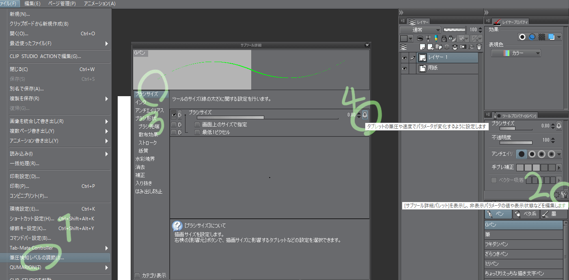569x280 pixels.
Task: Click the delete layer trash icon
Action: point(479,47)
